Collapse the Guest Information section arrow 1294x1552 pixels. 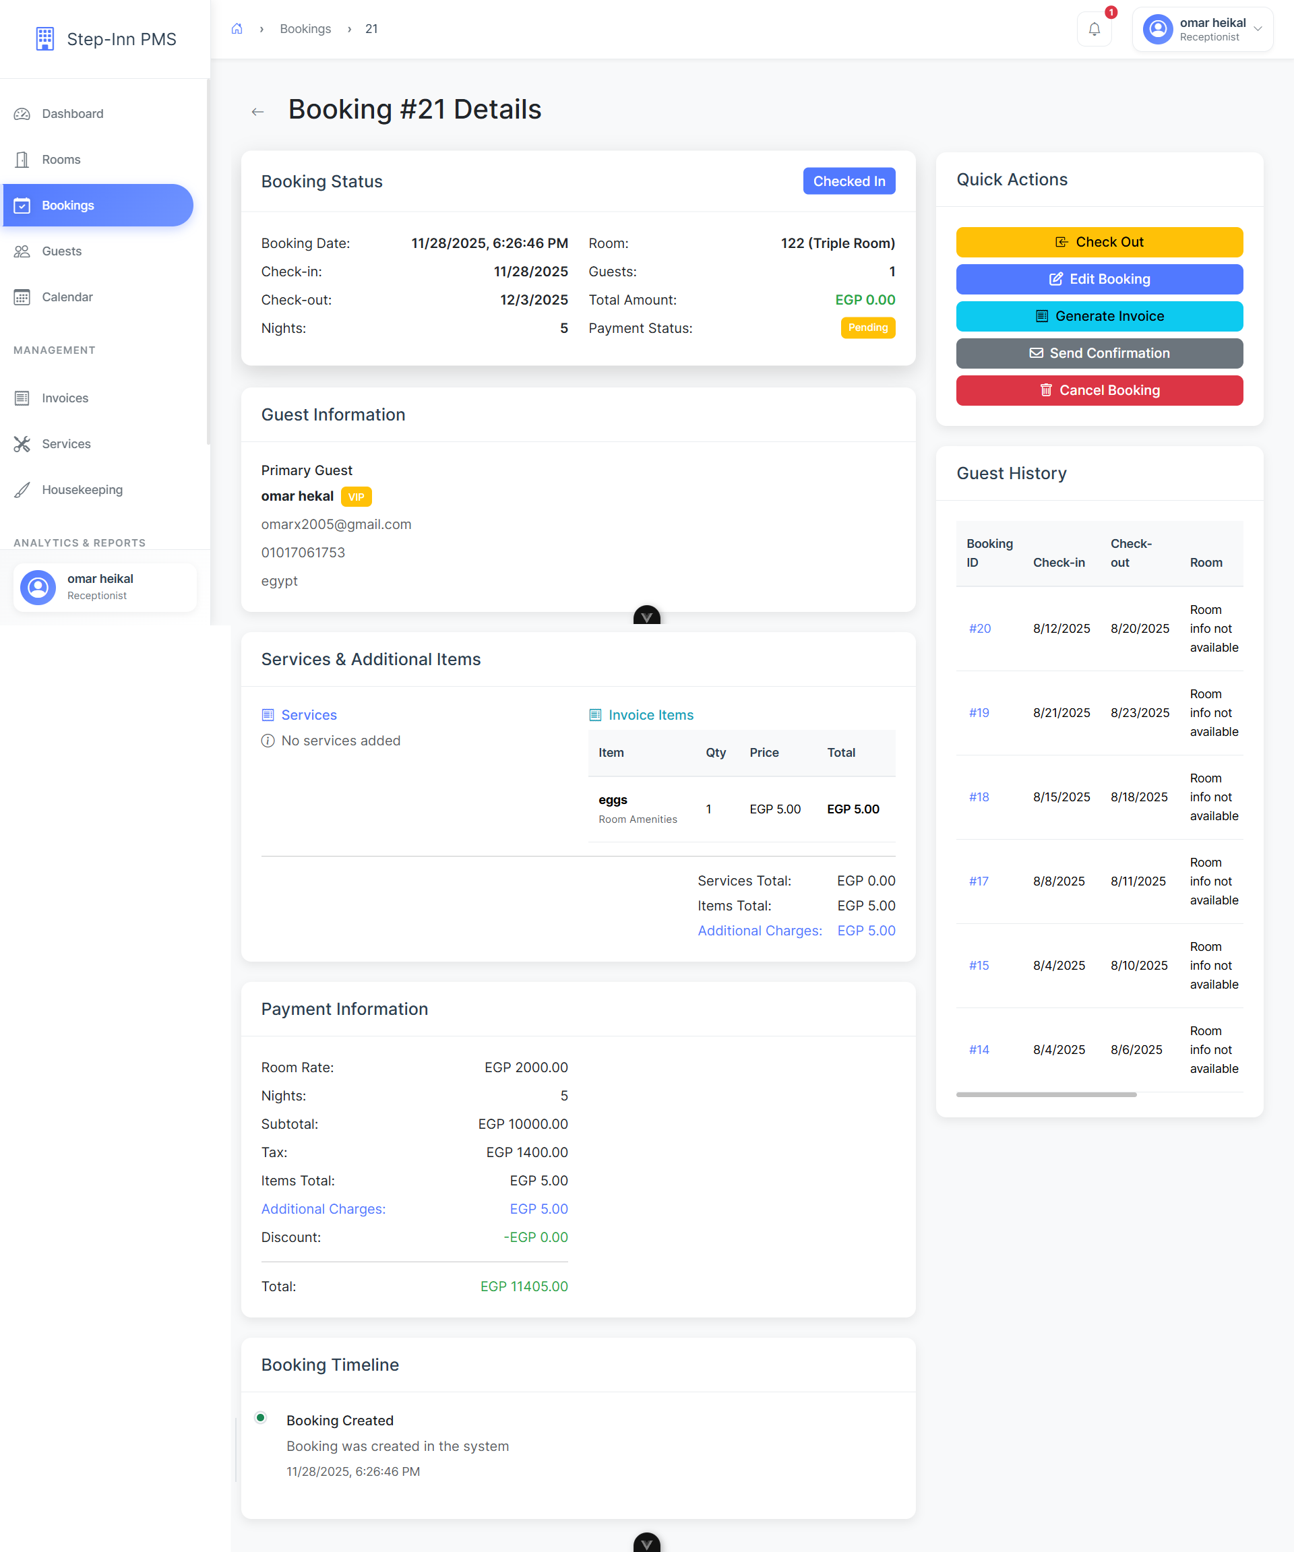click(x=646, y=616)
